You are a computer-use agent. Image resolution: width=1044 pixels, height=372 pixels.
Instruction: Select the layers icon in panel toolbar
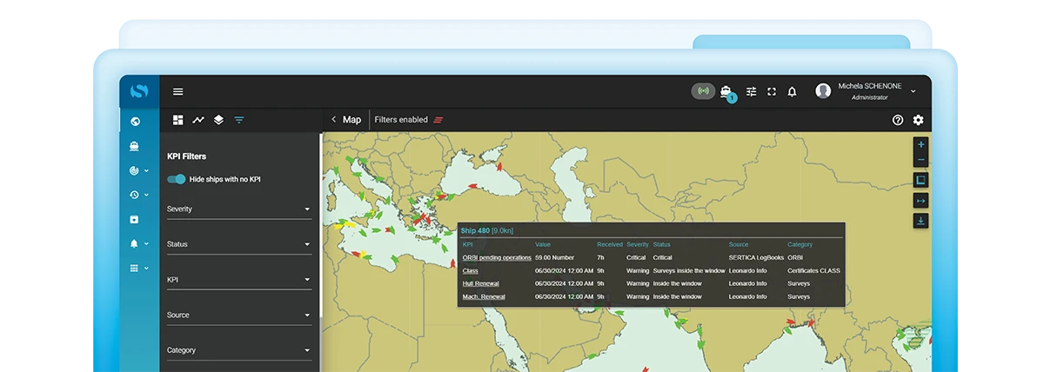(x=218, y=120)
